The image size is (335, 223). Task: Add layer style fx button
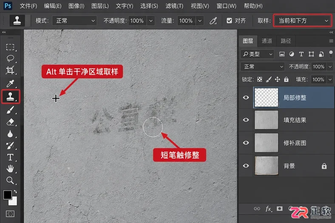point(269,209)
